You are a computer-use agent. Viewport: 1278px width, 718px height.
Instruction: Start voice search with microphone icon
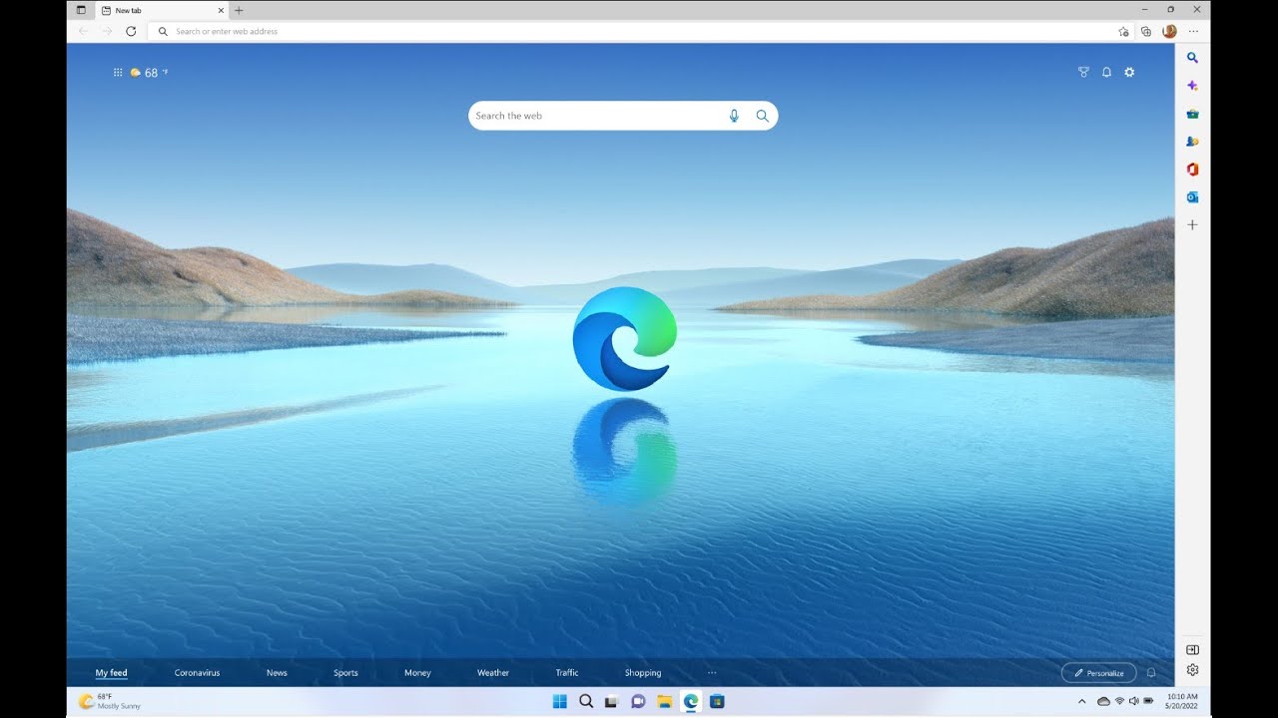tap(734, 116)
